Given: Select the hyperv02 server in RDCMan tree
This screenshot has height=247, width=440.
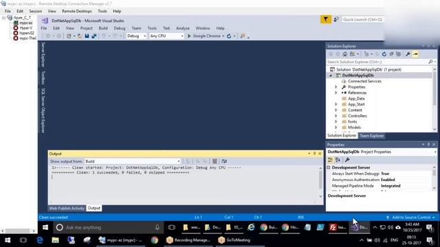Looking at the screenshot, I should pos(27,33).
